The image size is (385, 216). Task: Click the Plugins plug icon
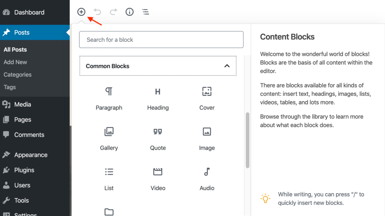click(x=6, y=170)
